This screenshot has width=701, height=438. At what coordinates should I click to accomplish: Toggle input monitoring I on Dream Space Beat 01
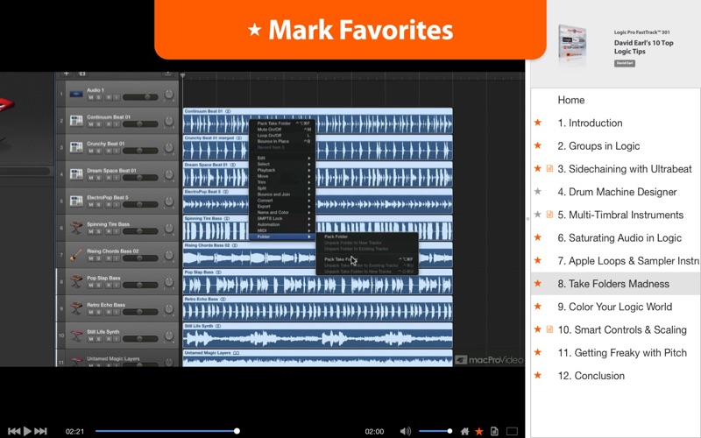pos(117,178)
